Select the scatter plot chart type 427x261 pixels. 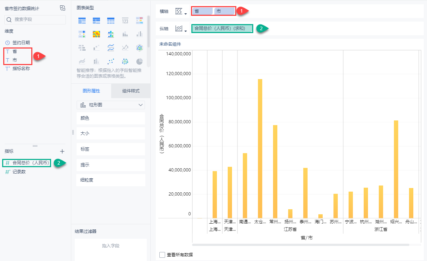[111, 61]
